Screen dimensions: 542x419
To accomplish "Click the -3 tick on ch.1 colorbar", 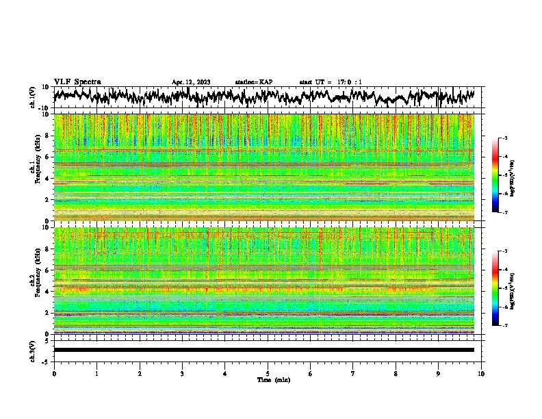I will coord(505,138).
